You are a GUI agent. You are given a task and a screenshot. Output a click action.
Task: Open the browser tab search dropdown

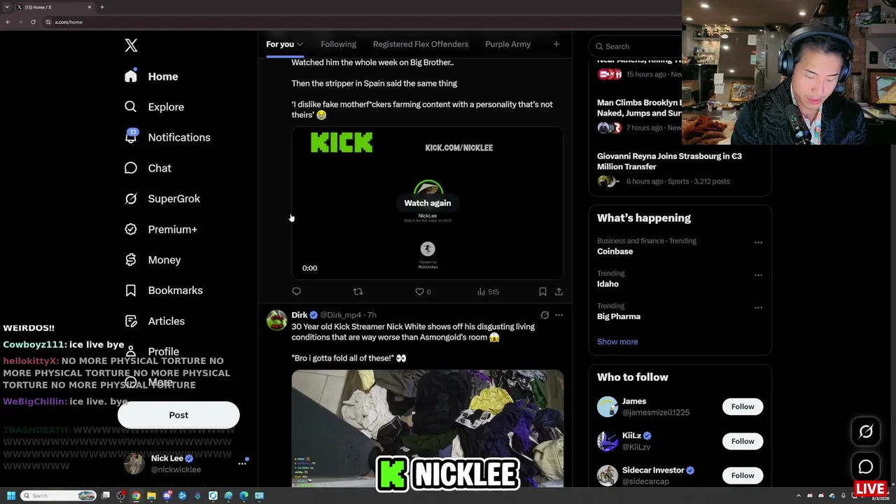click(x=8, y=7)
